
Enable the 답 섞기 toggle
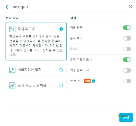click(127, 49)
